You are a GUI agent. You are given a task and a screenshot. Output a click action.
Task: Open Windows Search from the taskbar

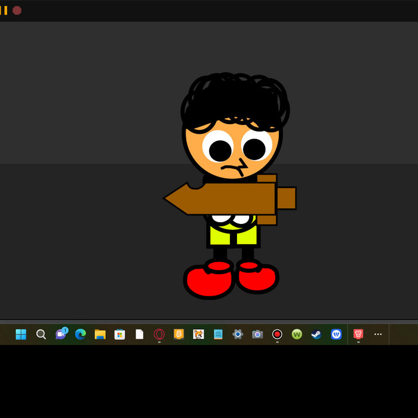[41, 334]
